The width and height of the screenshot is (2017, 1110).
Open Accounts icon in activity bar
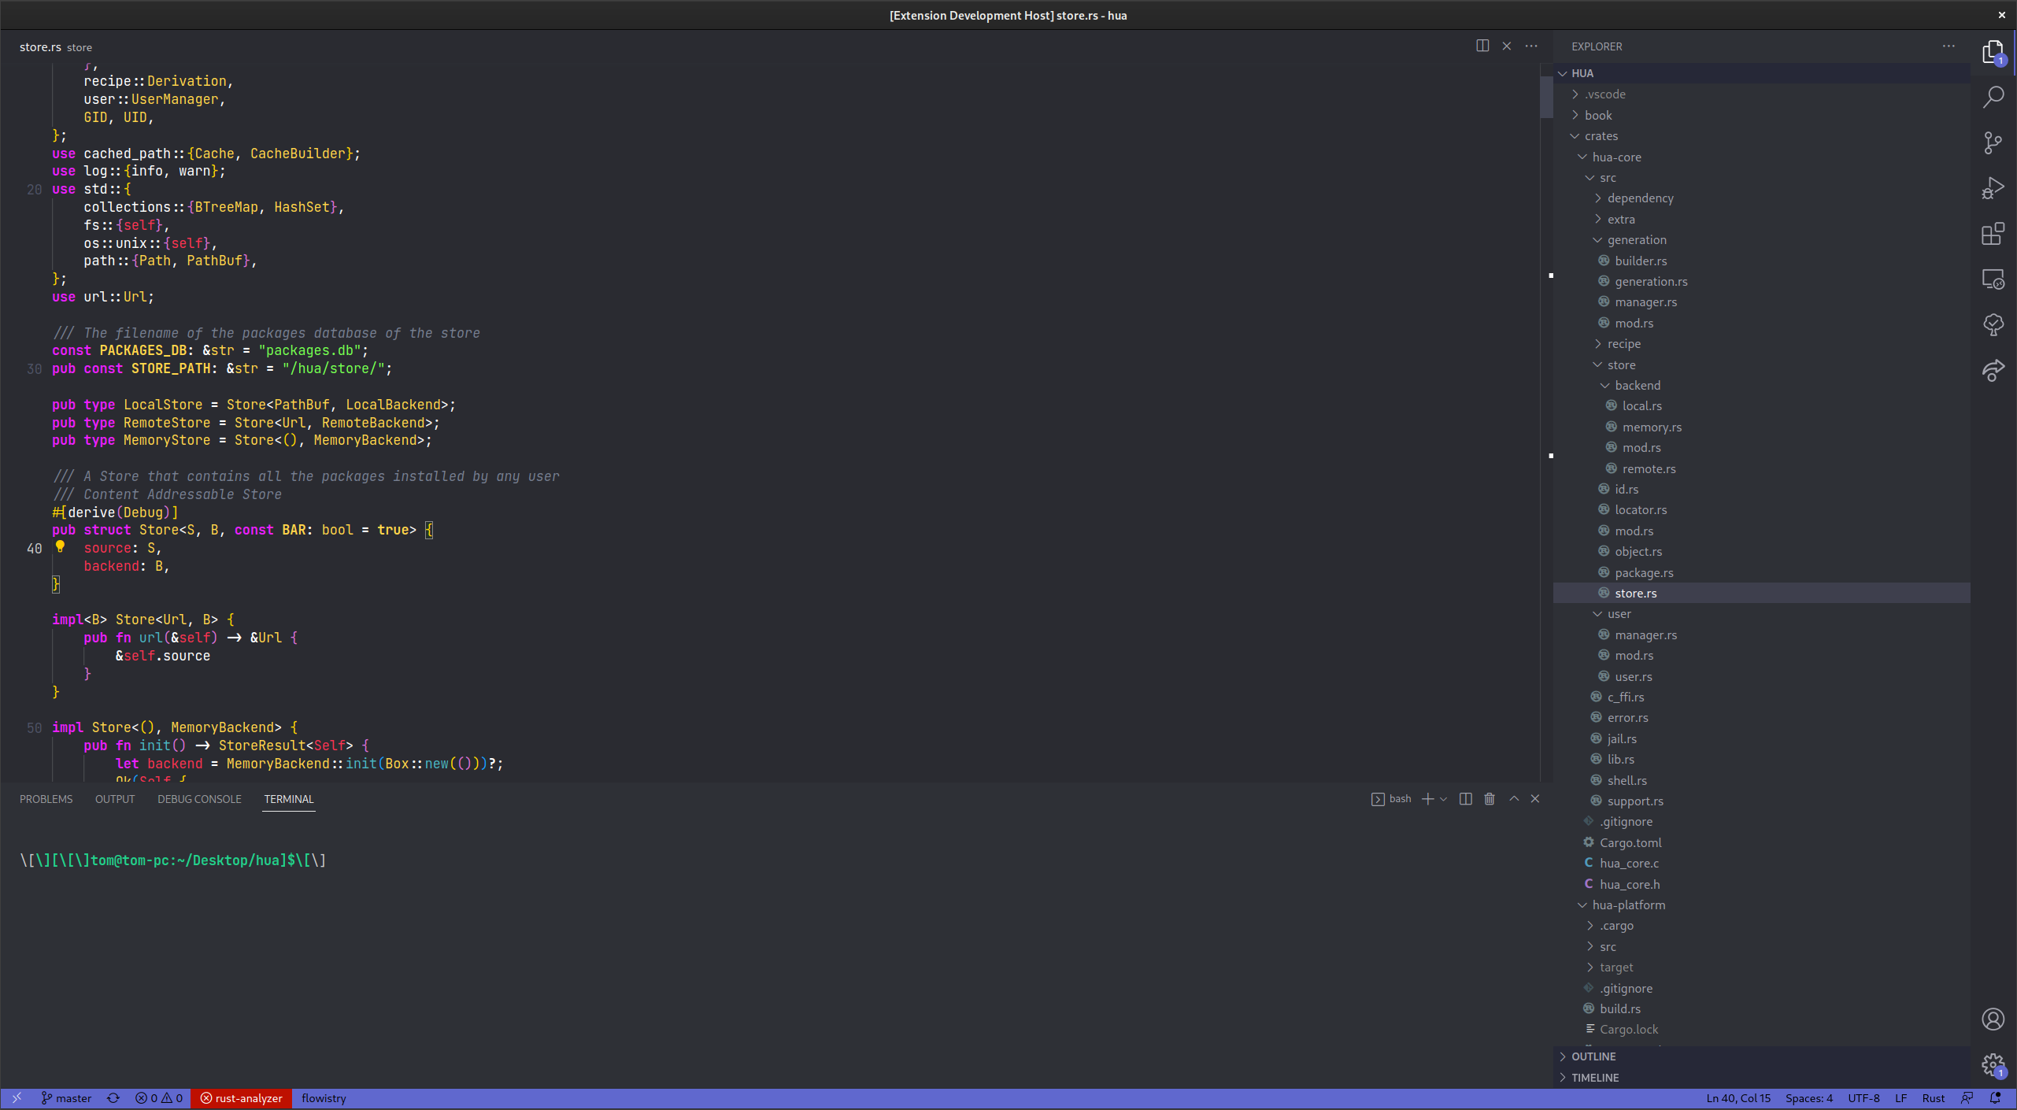point(1993,1019)
